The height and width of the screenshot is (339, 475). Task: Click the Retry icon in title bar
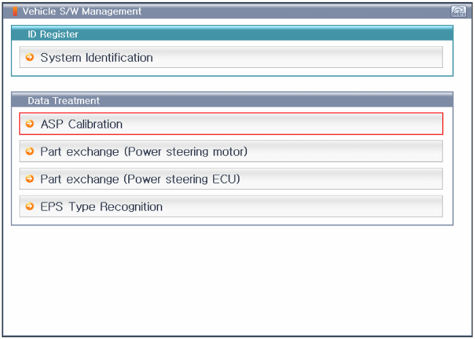click(x=458, y=12)
